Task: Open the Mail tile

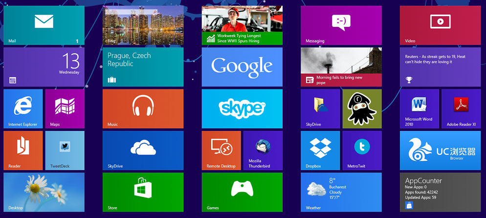Action: point(44,25)
